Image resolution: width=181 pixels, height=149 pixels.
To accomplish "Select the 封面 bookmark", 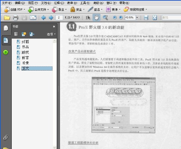I will [25, 42].
